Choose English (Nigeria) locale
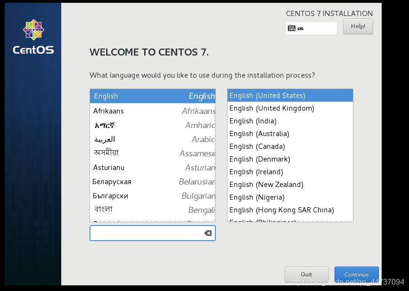409x291 pixels. 290,197
